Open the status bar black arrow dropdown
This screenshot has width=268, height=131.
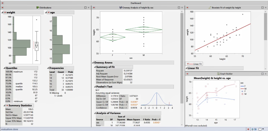263,129
